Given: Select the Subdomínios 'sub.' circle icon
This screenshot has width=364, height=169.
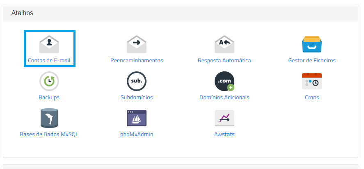Looking at the screenshot, I should click(x=137, y=81).
